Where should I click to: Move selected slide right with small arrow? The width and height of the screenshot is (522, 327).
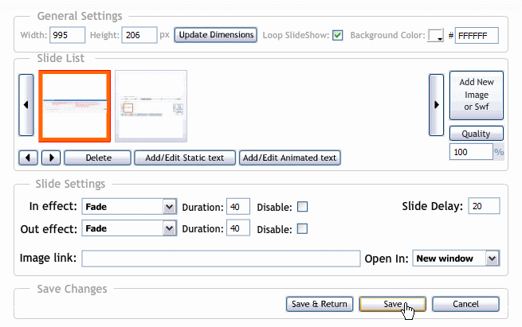click(x=51, y=158)
